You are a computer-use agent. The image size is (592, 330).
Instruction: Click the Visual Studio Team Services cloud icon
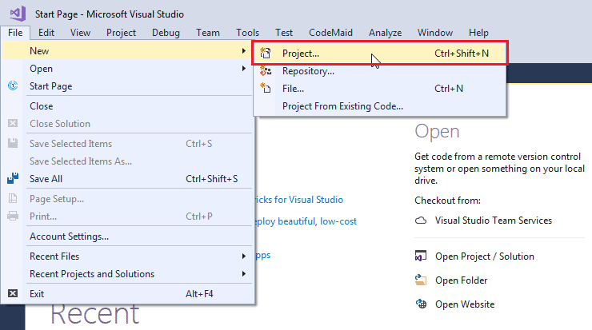coord(422,221)
